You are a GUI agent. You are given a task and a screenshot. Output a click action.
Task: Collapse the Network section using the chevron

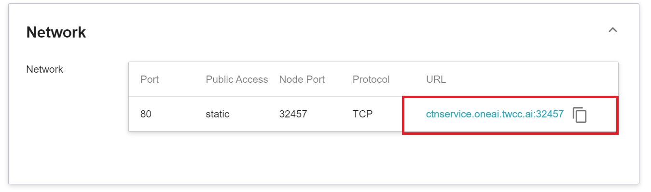[x=613, y=30]
